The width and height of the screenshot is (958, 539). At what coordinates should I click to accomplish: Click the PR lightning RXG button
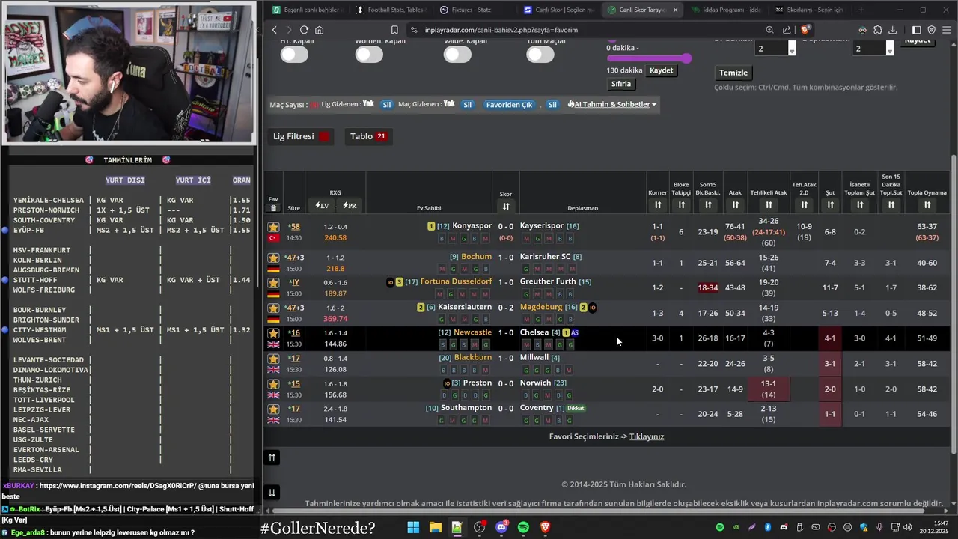click(x=349, y=205)
